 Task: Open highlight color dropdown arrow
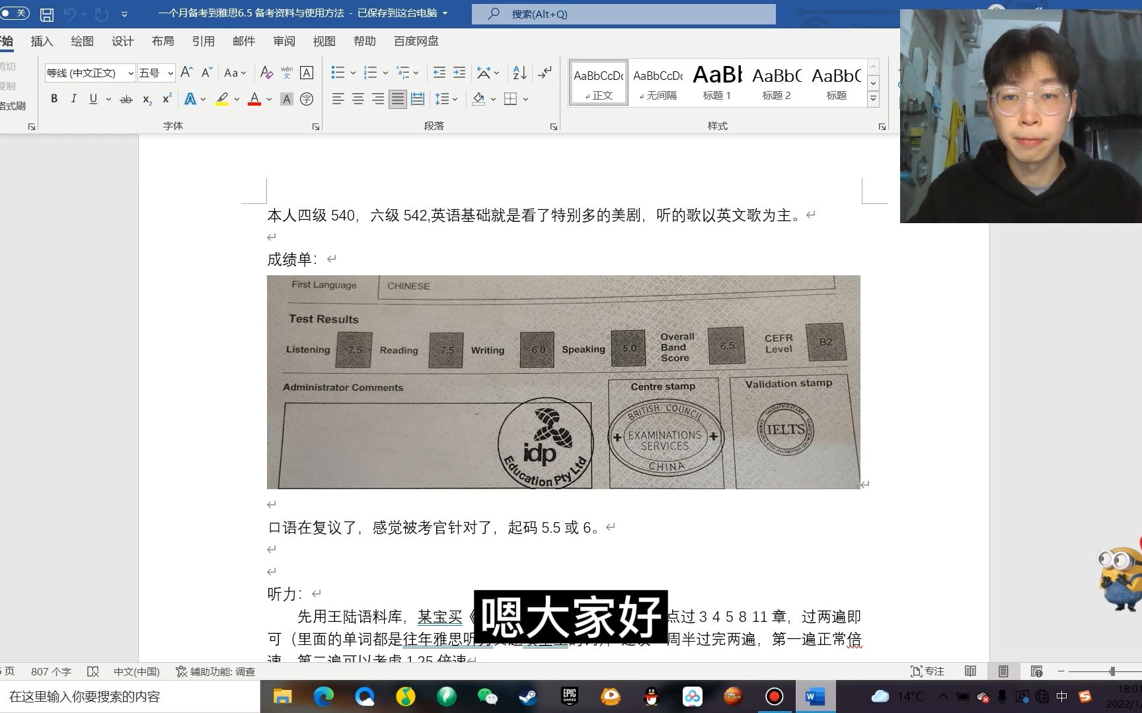point(237,99)
